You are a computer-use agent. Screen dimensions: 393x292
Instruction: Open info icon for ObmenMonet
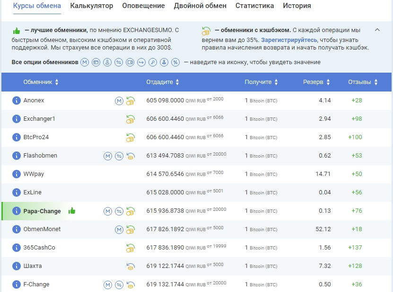tap(16, 229)
